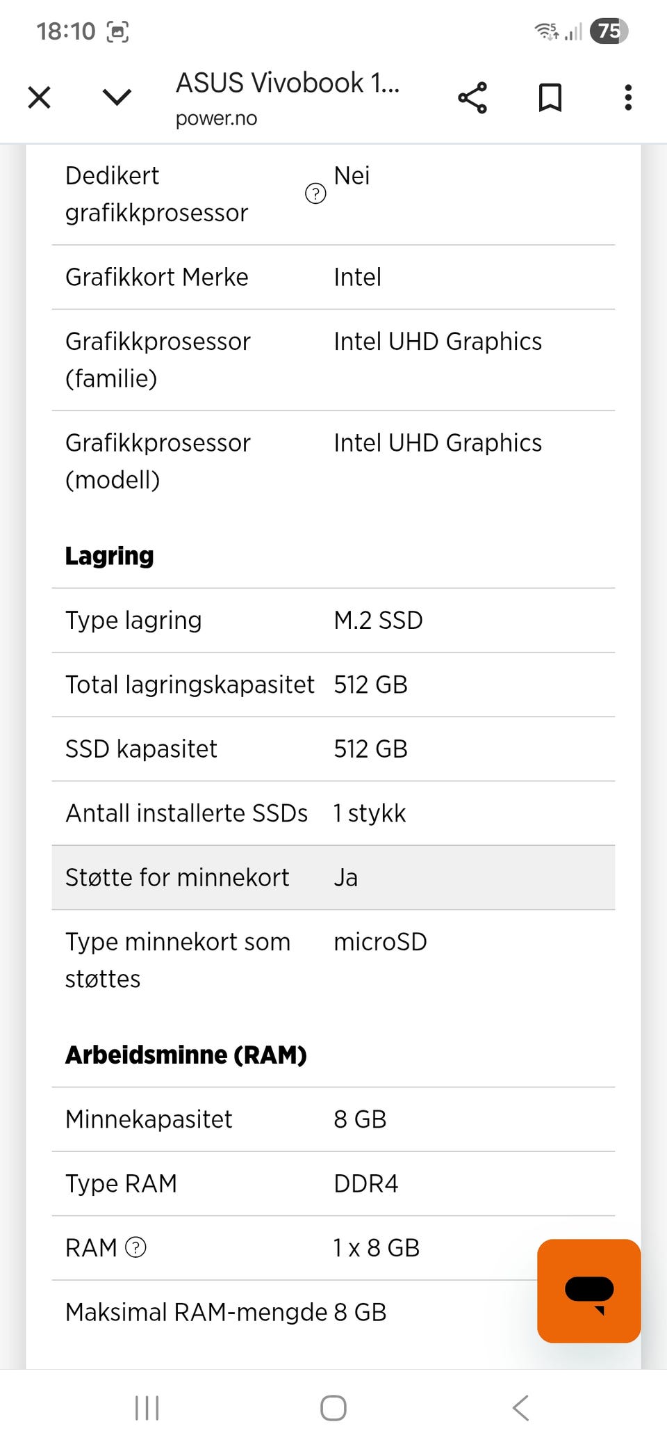Tap the Android recent apps button
Screen dimensions: 667x1447
coord(147,1407)
